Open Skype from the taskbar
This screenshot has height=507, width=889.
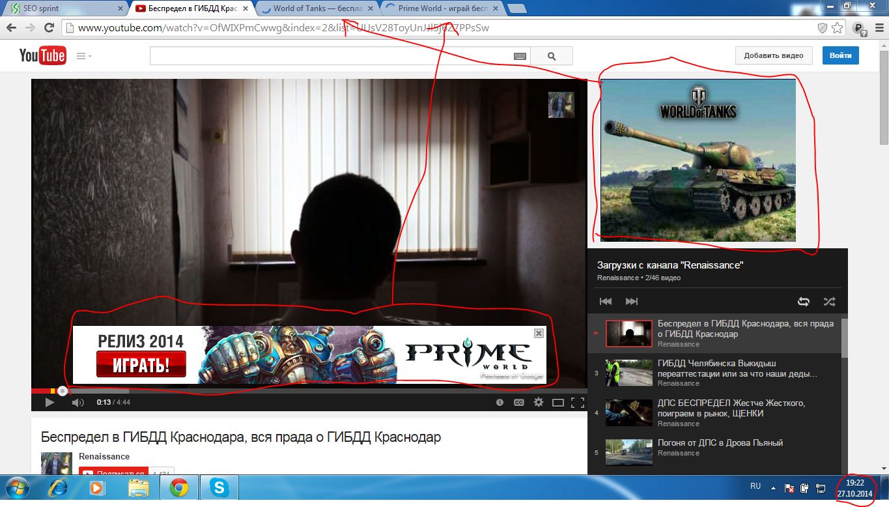[x=219, y=487]
